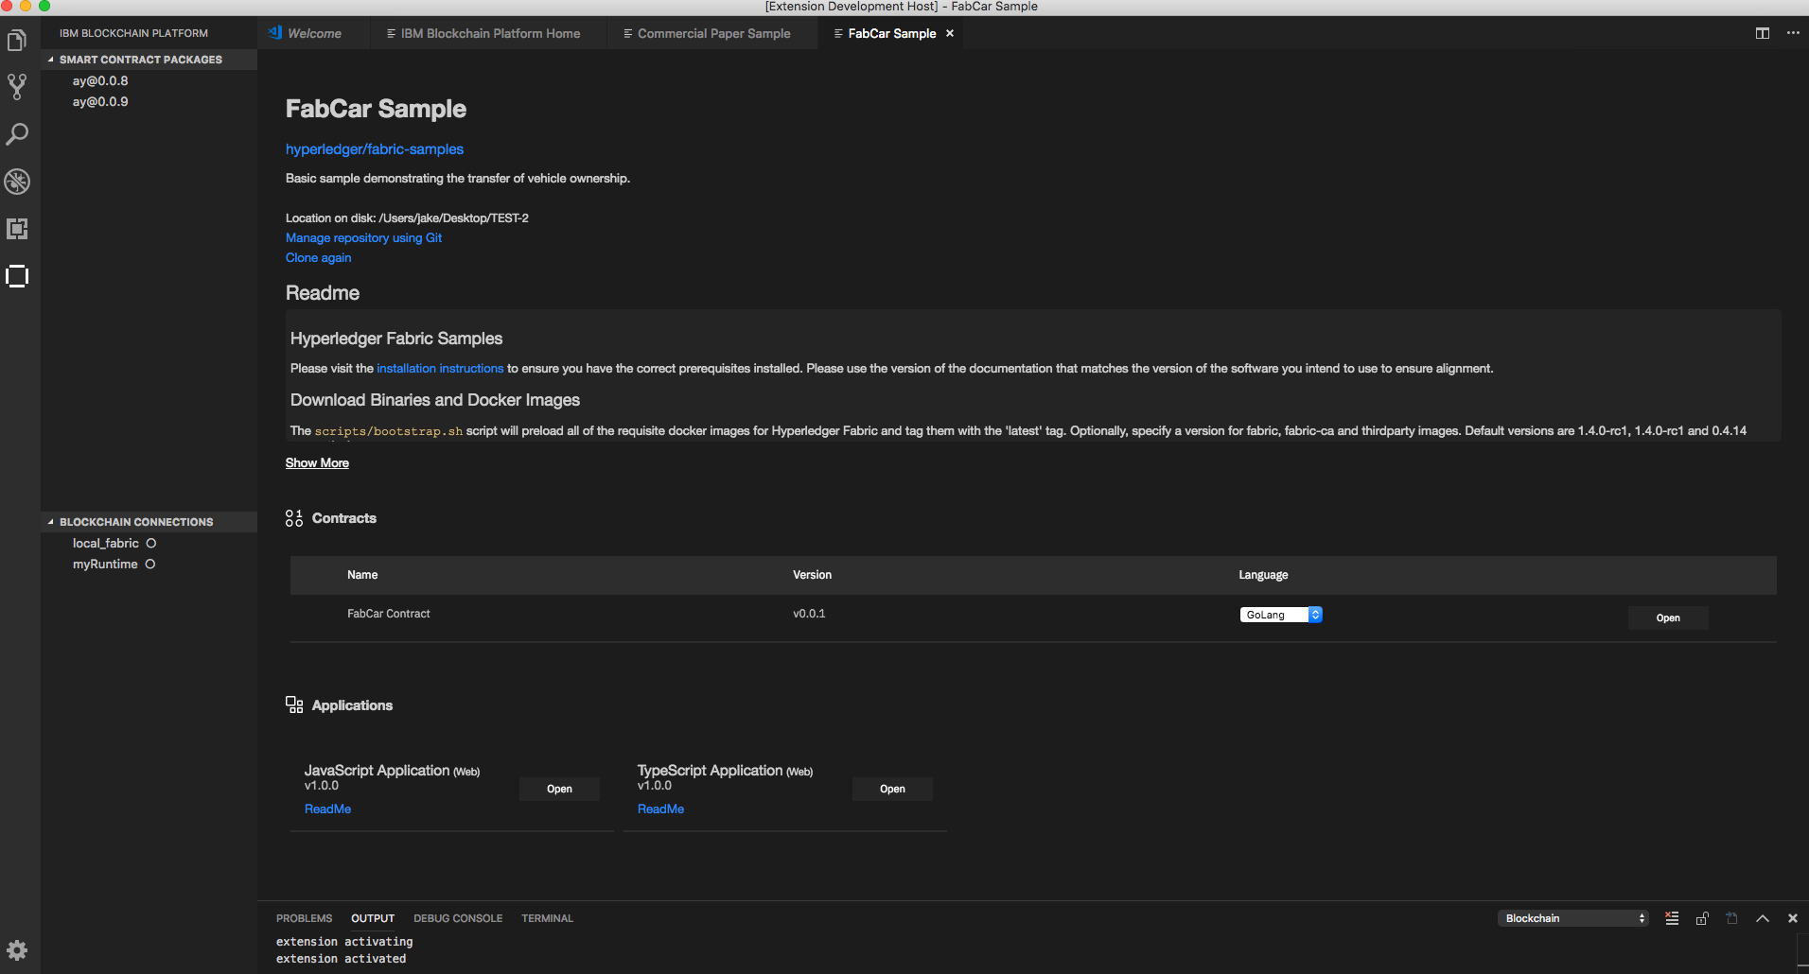Open the Commercial Paper Sample tab

pyautogui.click(x=713, y=33)
